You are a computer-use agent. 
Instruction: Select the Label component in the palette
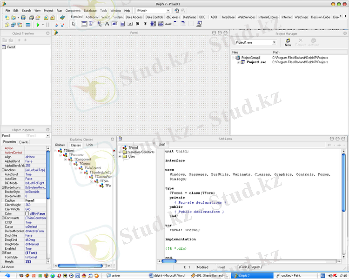pyautogui.click(x=107, y=24)
